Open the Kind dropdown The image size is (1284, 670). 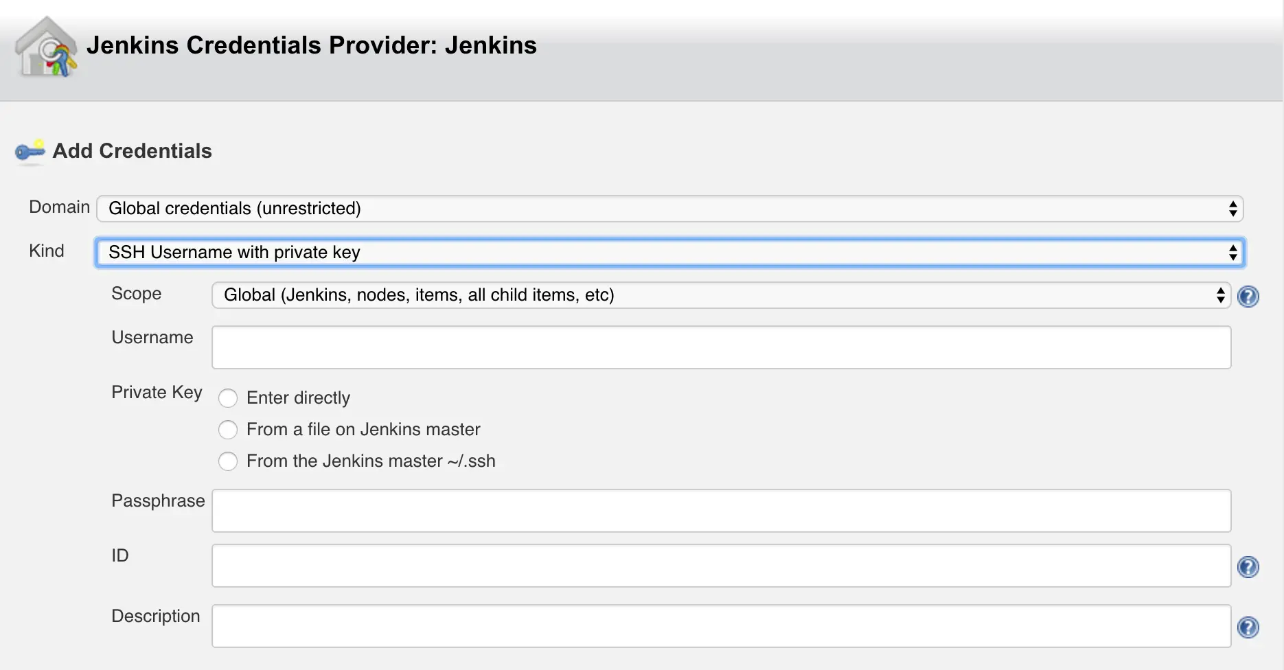[670, 253]
